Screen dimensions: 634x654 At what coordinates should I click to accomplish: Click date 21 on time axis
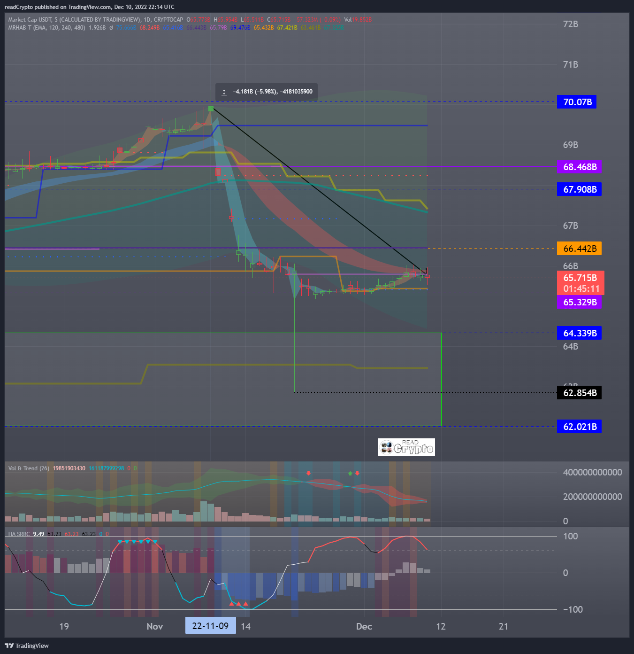click(x=504, y=626)
